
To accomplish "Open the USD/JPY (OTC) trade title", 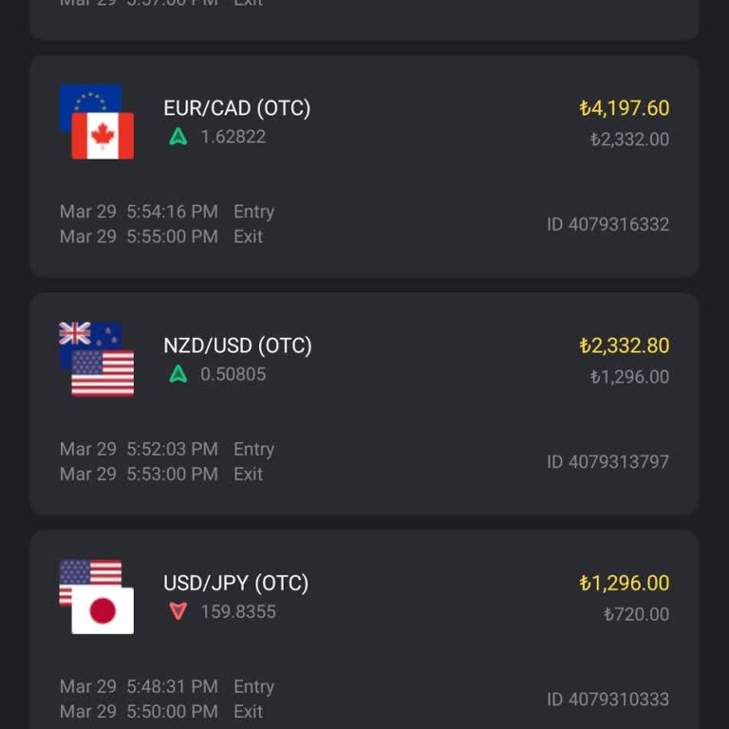I will coord(235,583).
